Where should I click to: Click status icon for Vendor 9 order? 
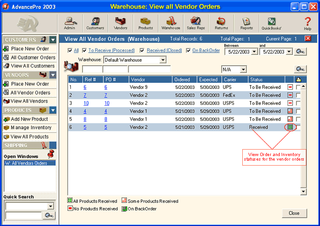290,87
